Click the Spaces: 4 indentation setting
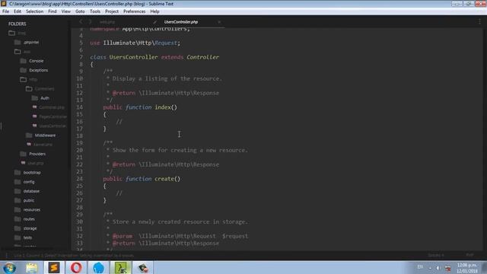This screenshot has height=274, width=487. pos(436,256)
